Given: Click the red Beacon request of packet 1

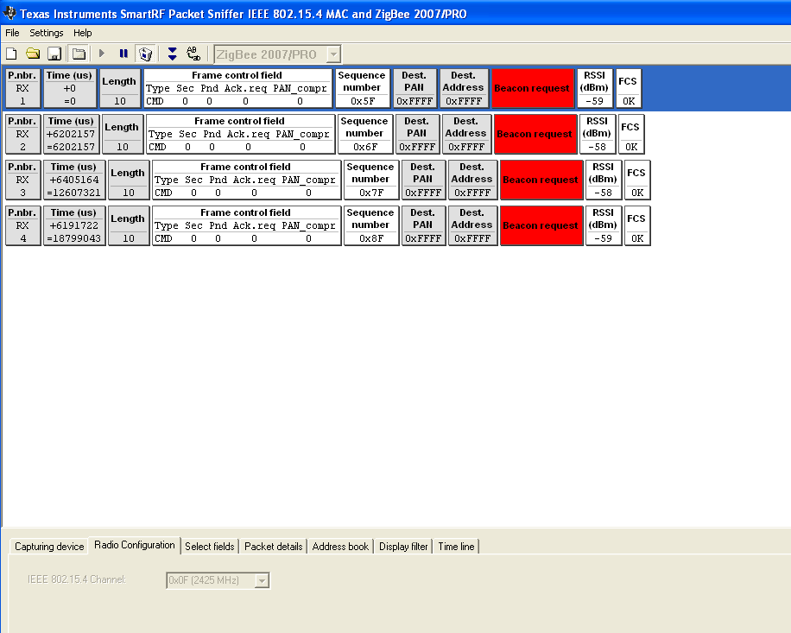Looking at the screenshot, I should point(533,88).
